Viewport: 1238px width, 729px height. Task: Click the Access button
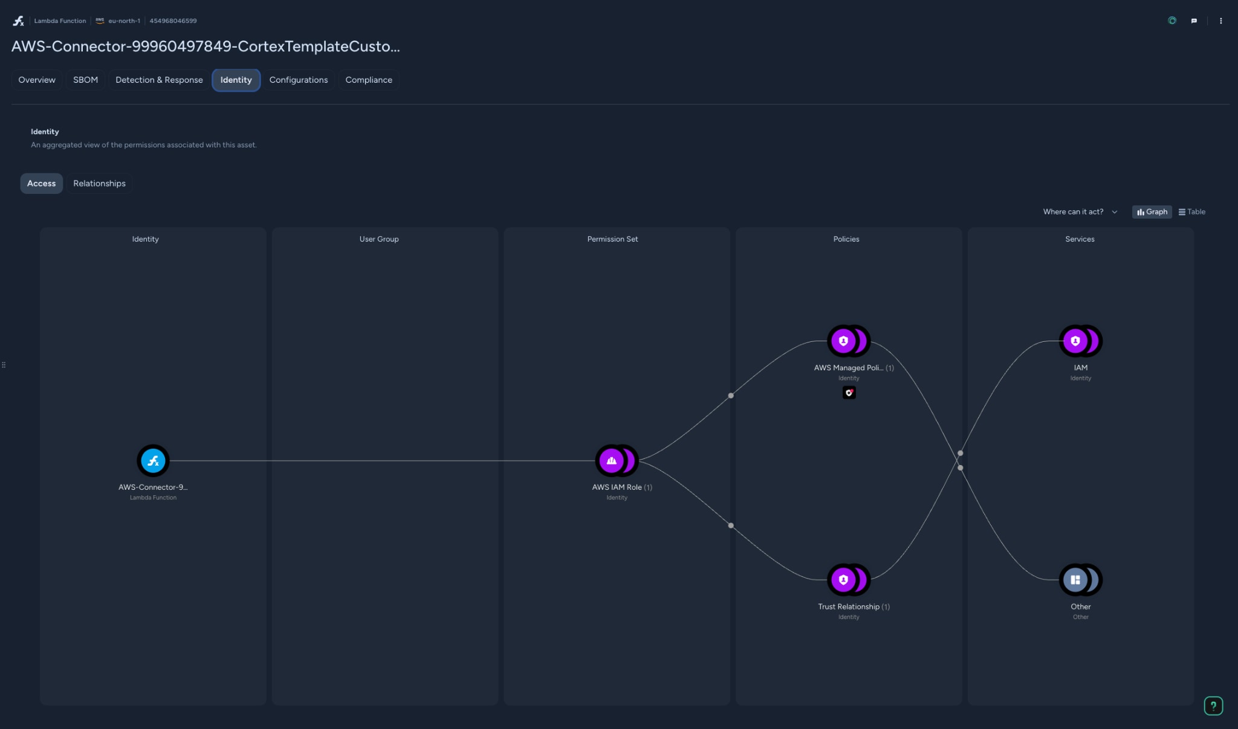[41, 183]
